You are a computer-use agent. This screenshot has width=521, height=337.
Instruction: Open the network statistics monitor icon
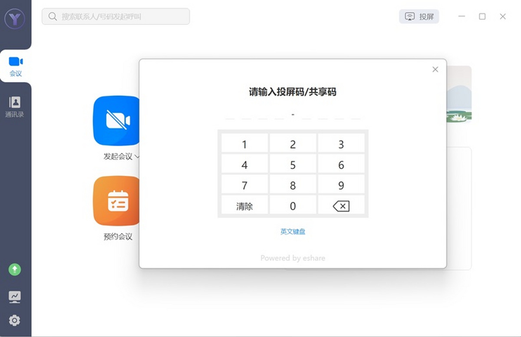(15, 296)
